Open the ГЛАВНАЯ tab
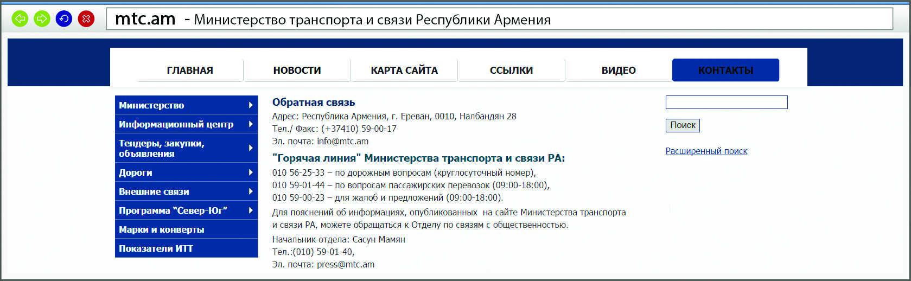The height and width of the screenshot is (281, 911). pyautogui.click(x=190, y=70)
